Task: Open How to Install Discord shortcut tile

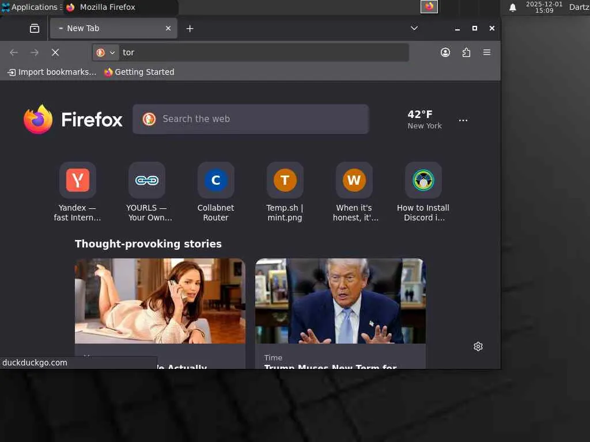Action: 423,192
